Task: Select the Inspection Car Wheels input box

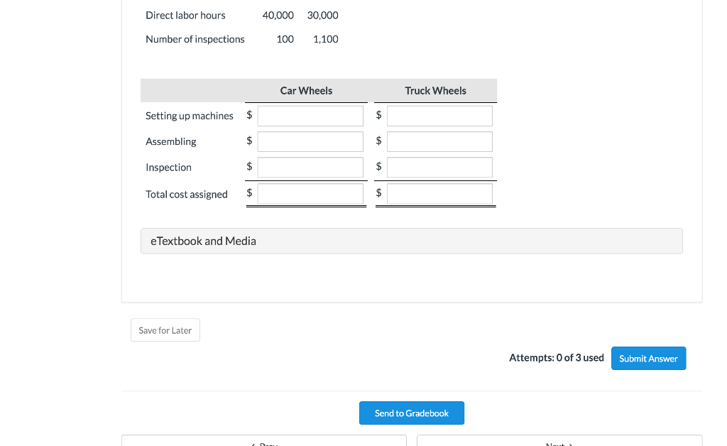Action: pyautogui.click(x=310, y=168)
